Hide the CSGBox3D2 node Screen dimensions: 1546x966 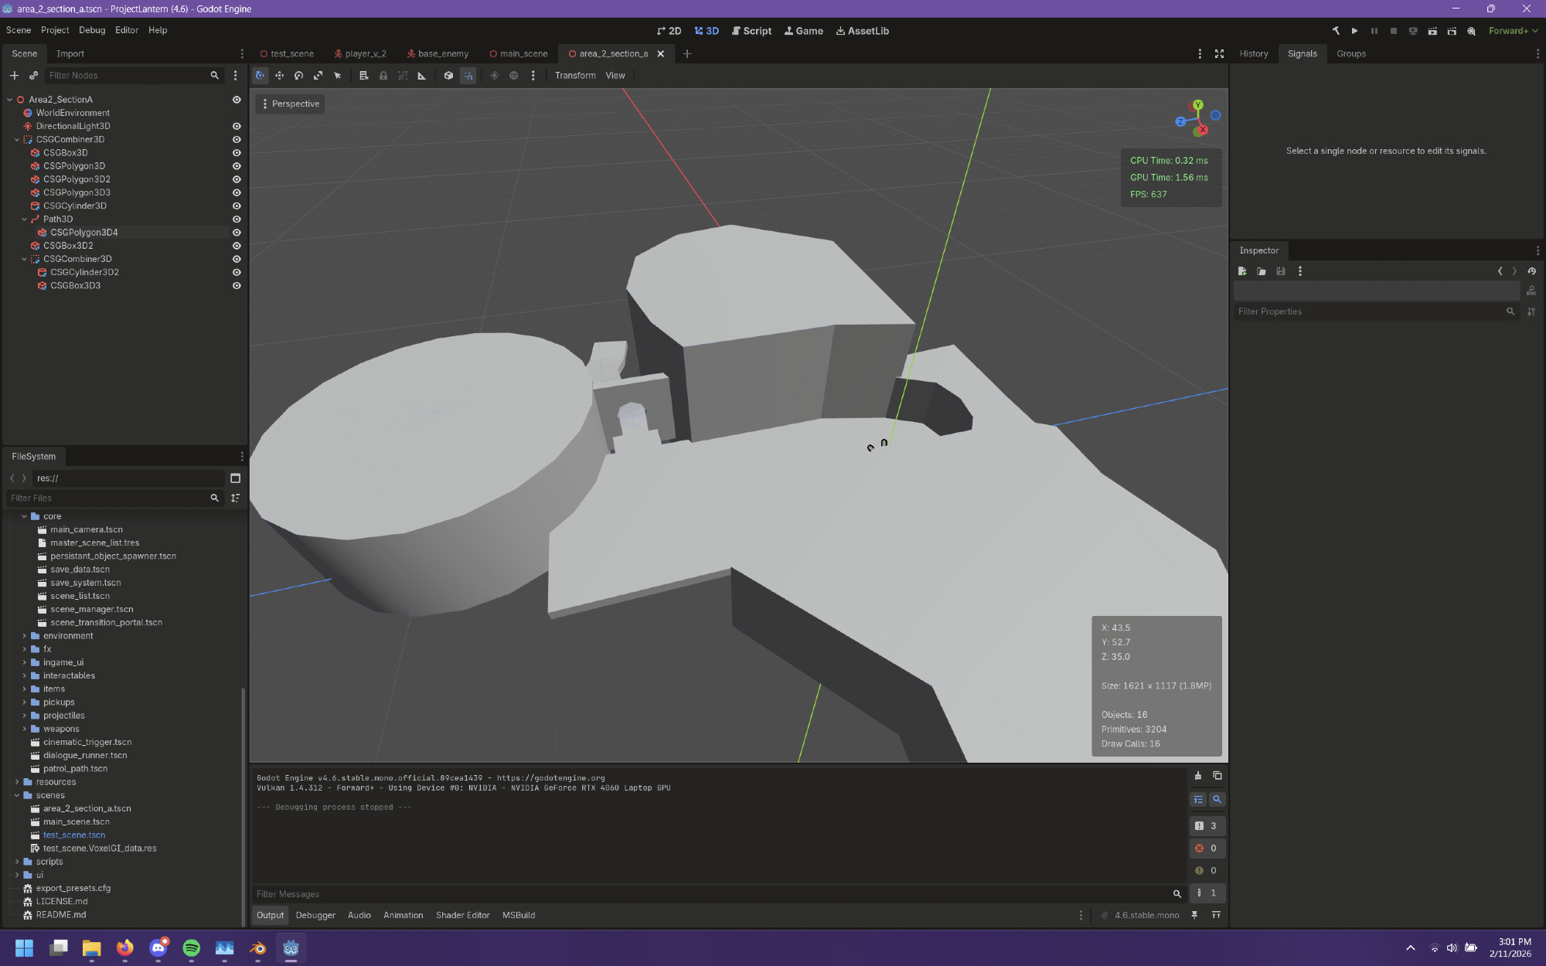coord(237,246)
